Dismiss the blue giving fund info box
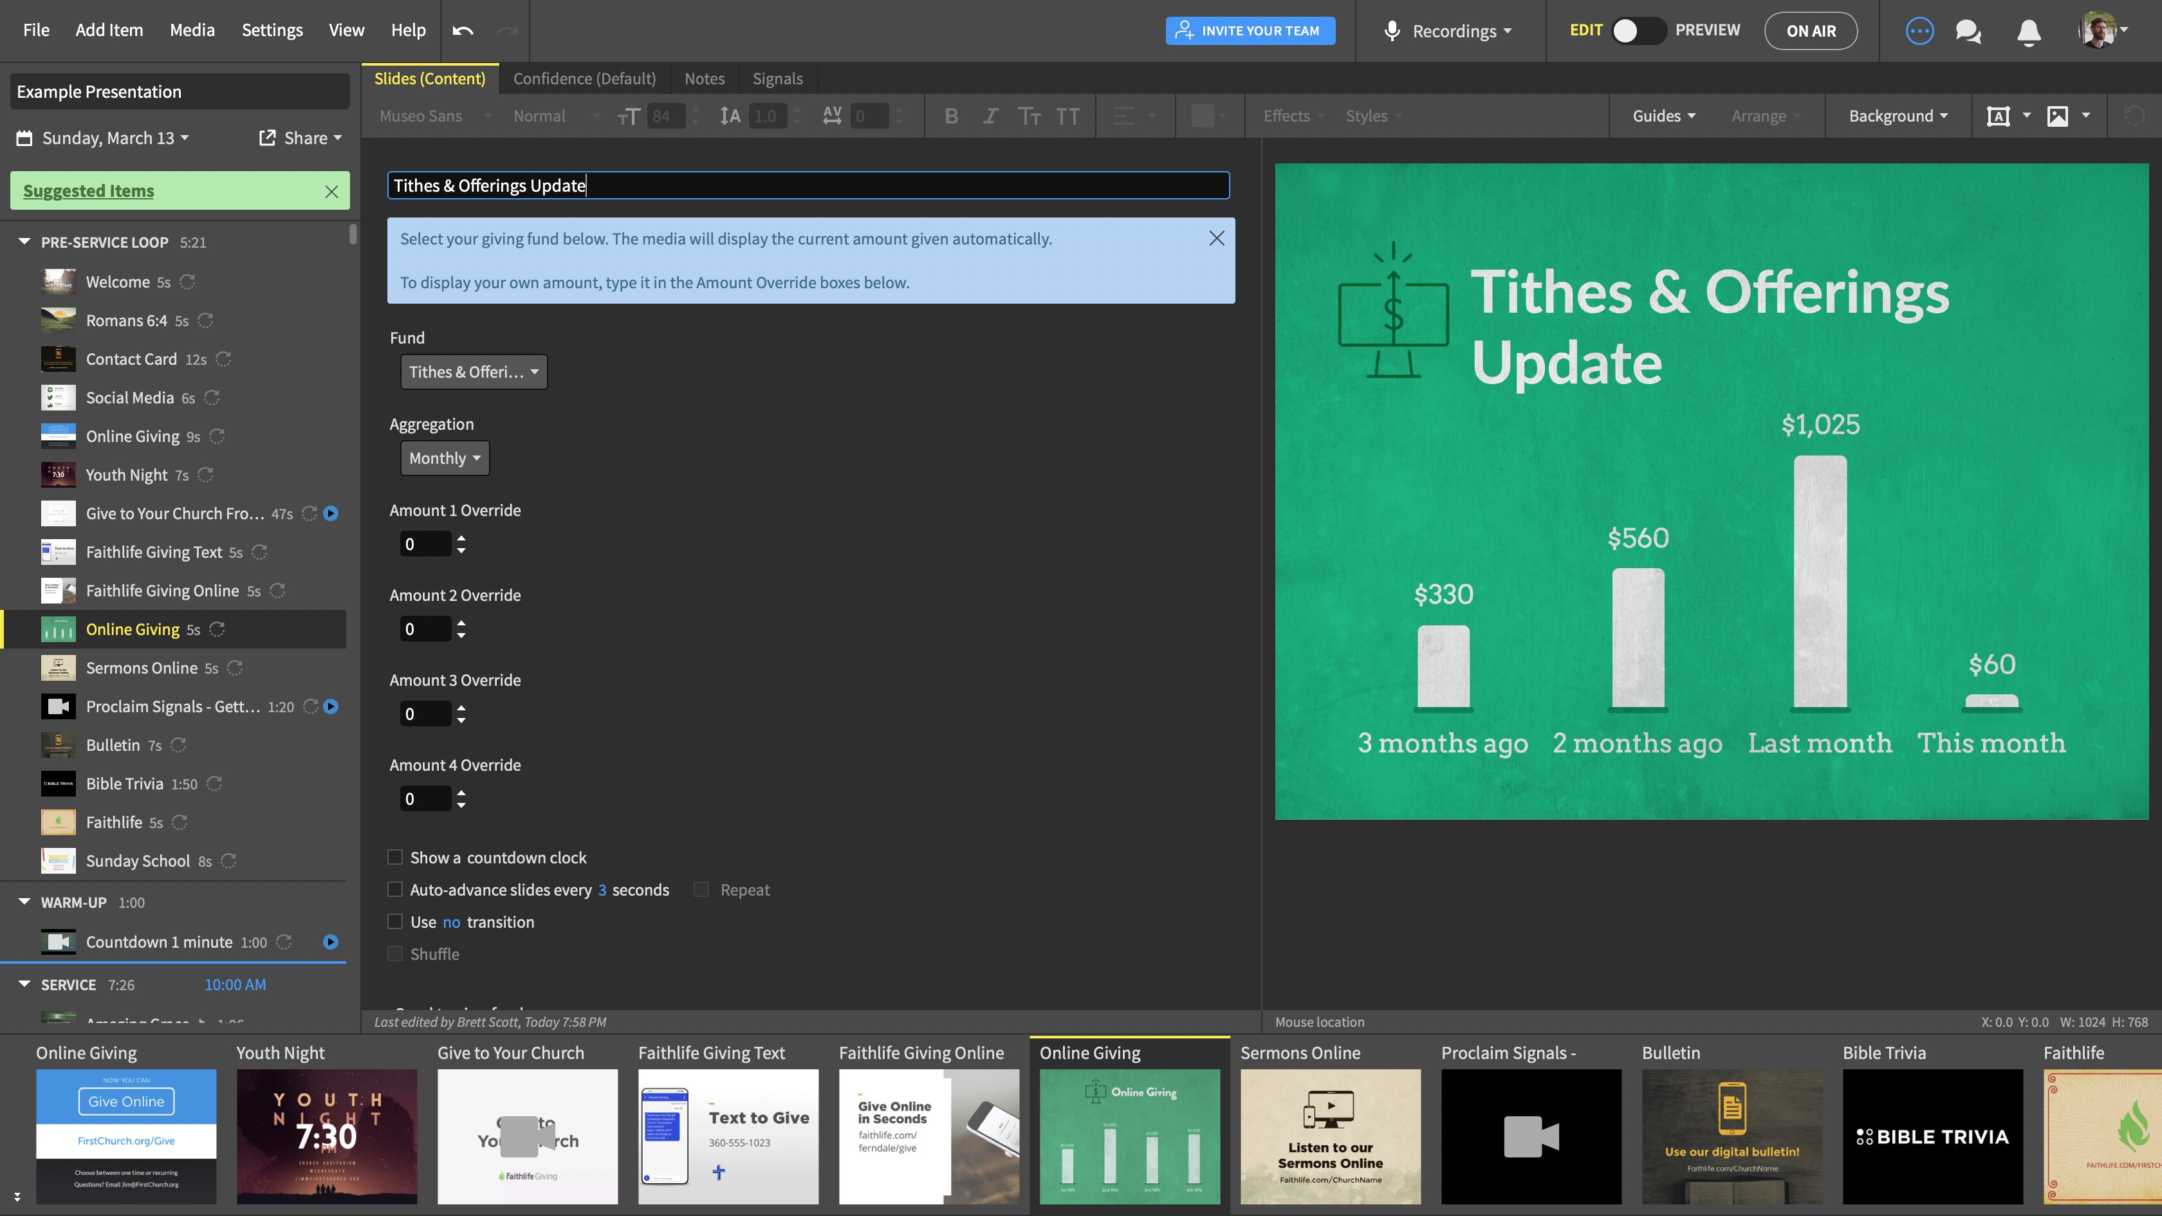 (x=1216, y=239)
